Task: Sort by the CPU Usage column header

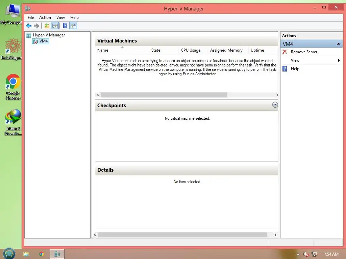Action: pos(193,50)
